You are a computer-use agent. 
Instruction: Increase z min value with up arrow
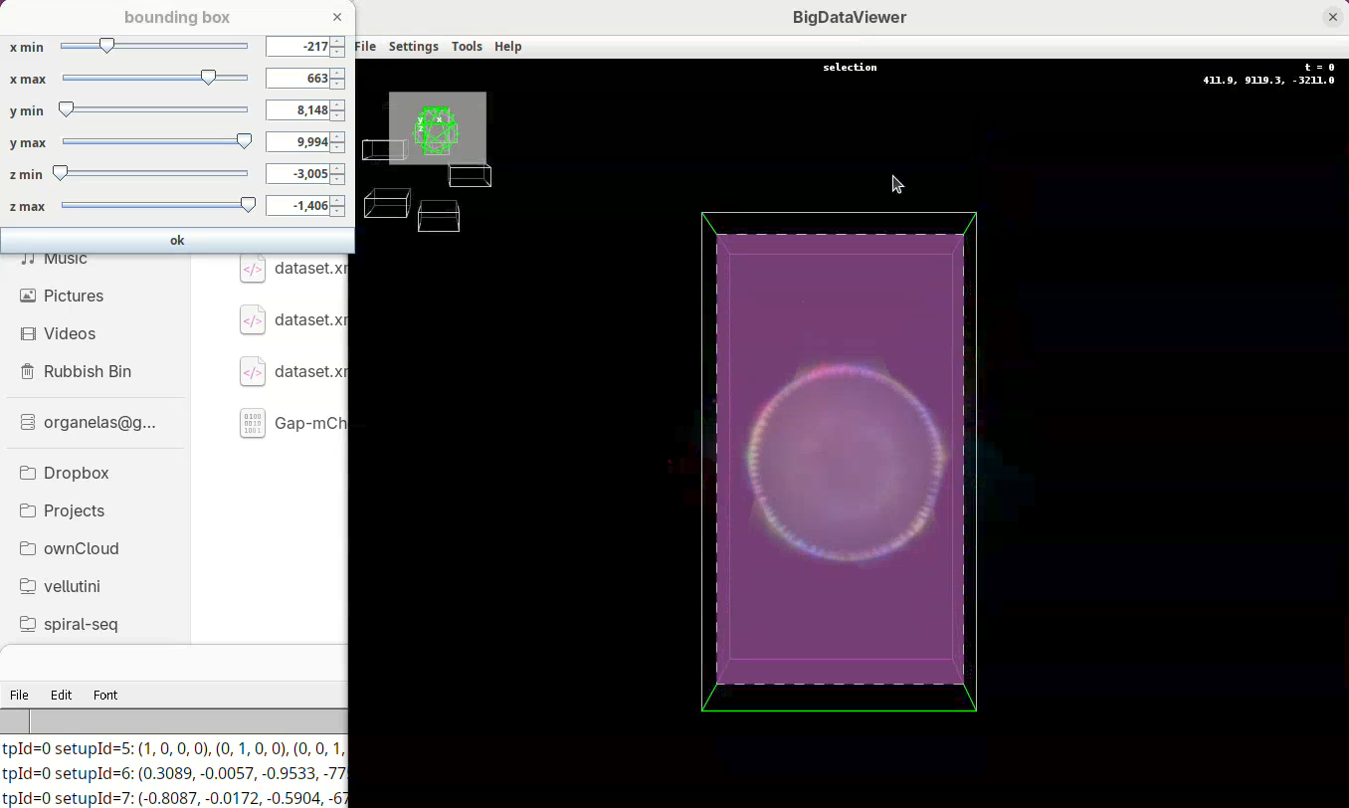click(x=338, y=169)
